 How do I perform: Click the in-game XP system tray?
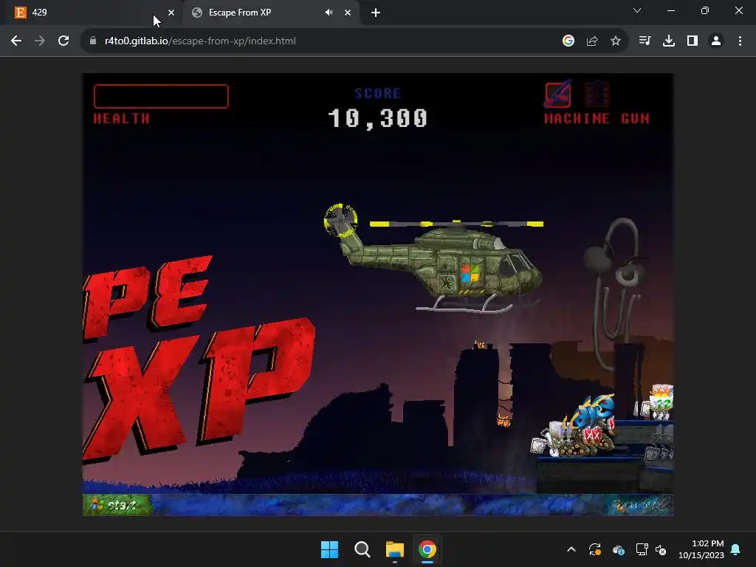pyautogui.click(x=640, y=505)
